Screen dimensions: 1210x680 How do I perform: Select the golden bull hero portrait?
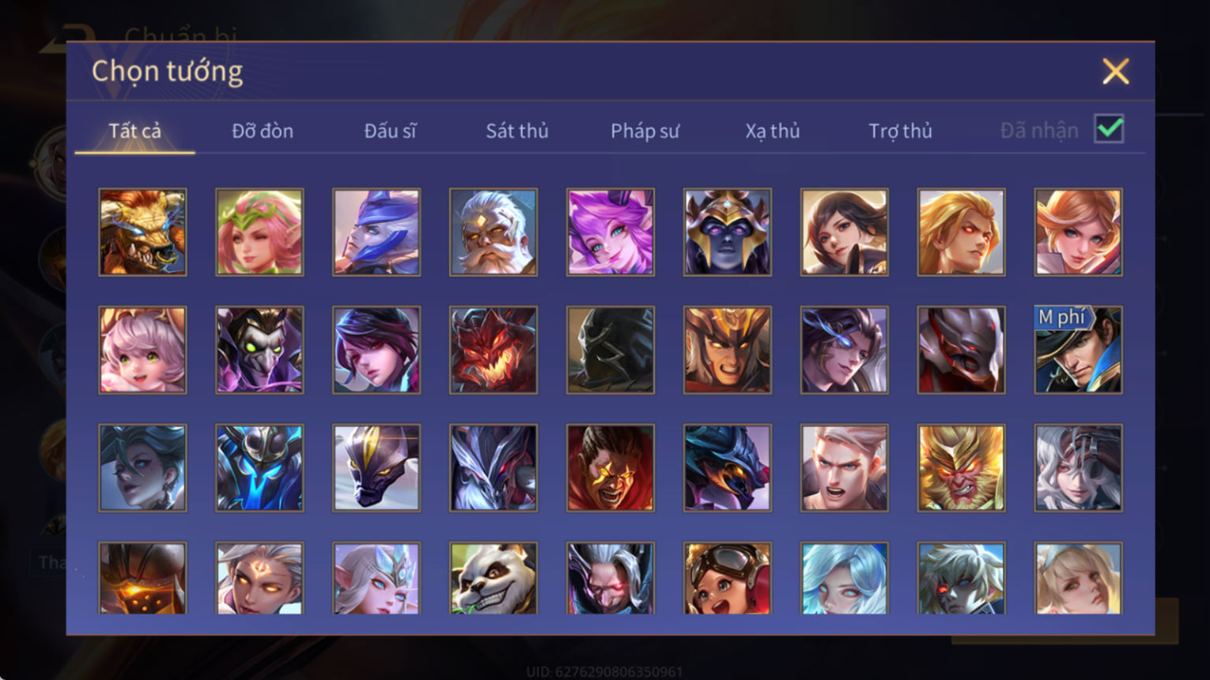(x=143, y=232)
